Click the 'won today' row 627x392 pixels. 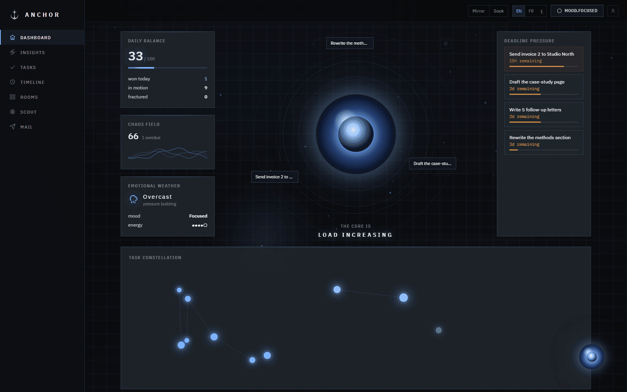point(168,79)
